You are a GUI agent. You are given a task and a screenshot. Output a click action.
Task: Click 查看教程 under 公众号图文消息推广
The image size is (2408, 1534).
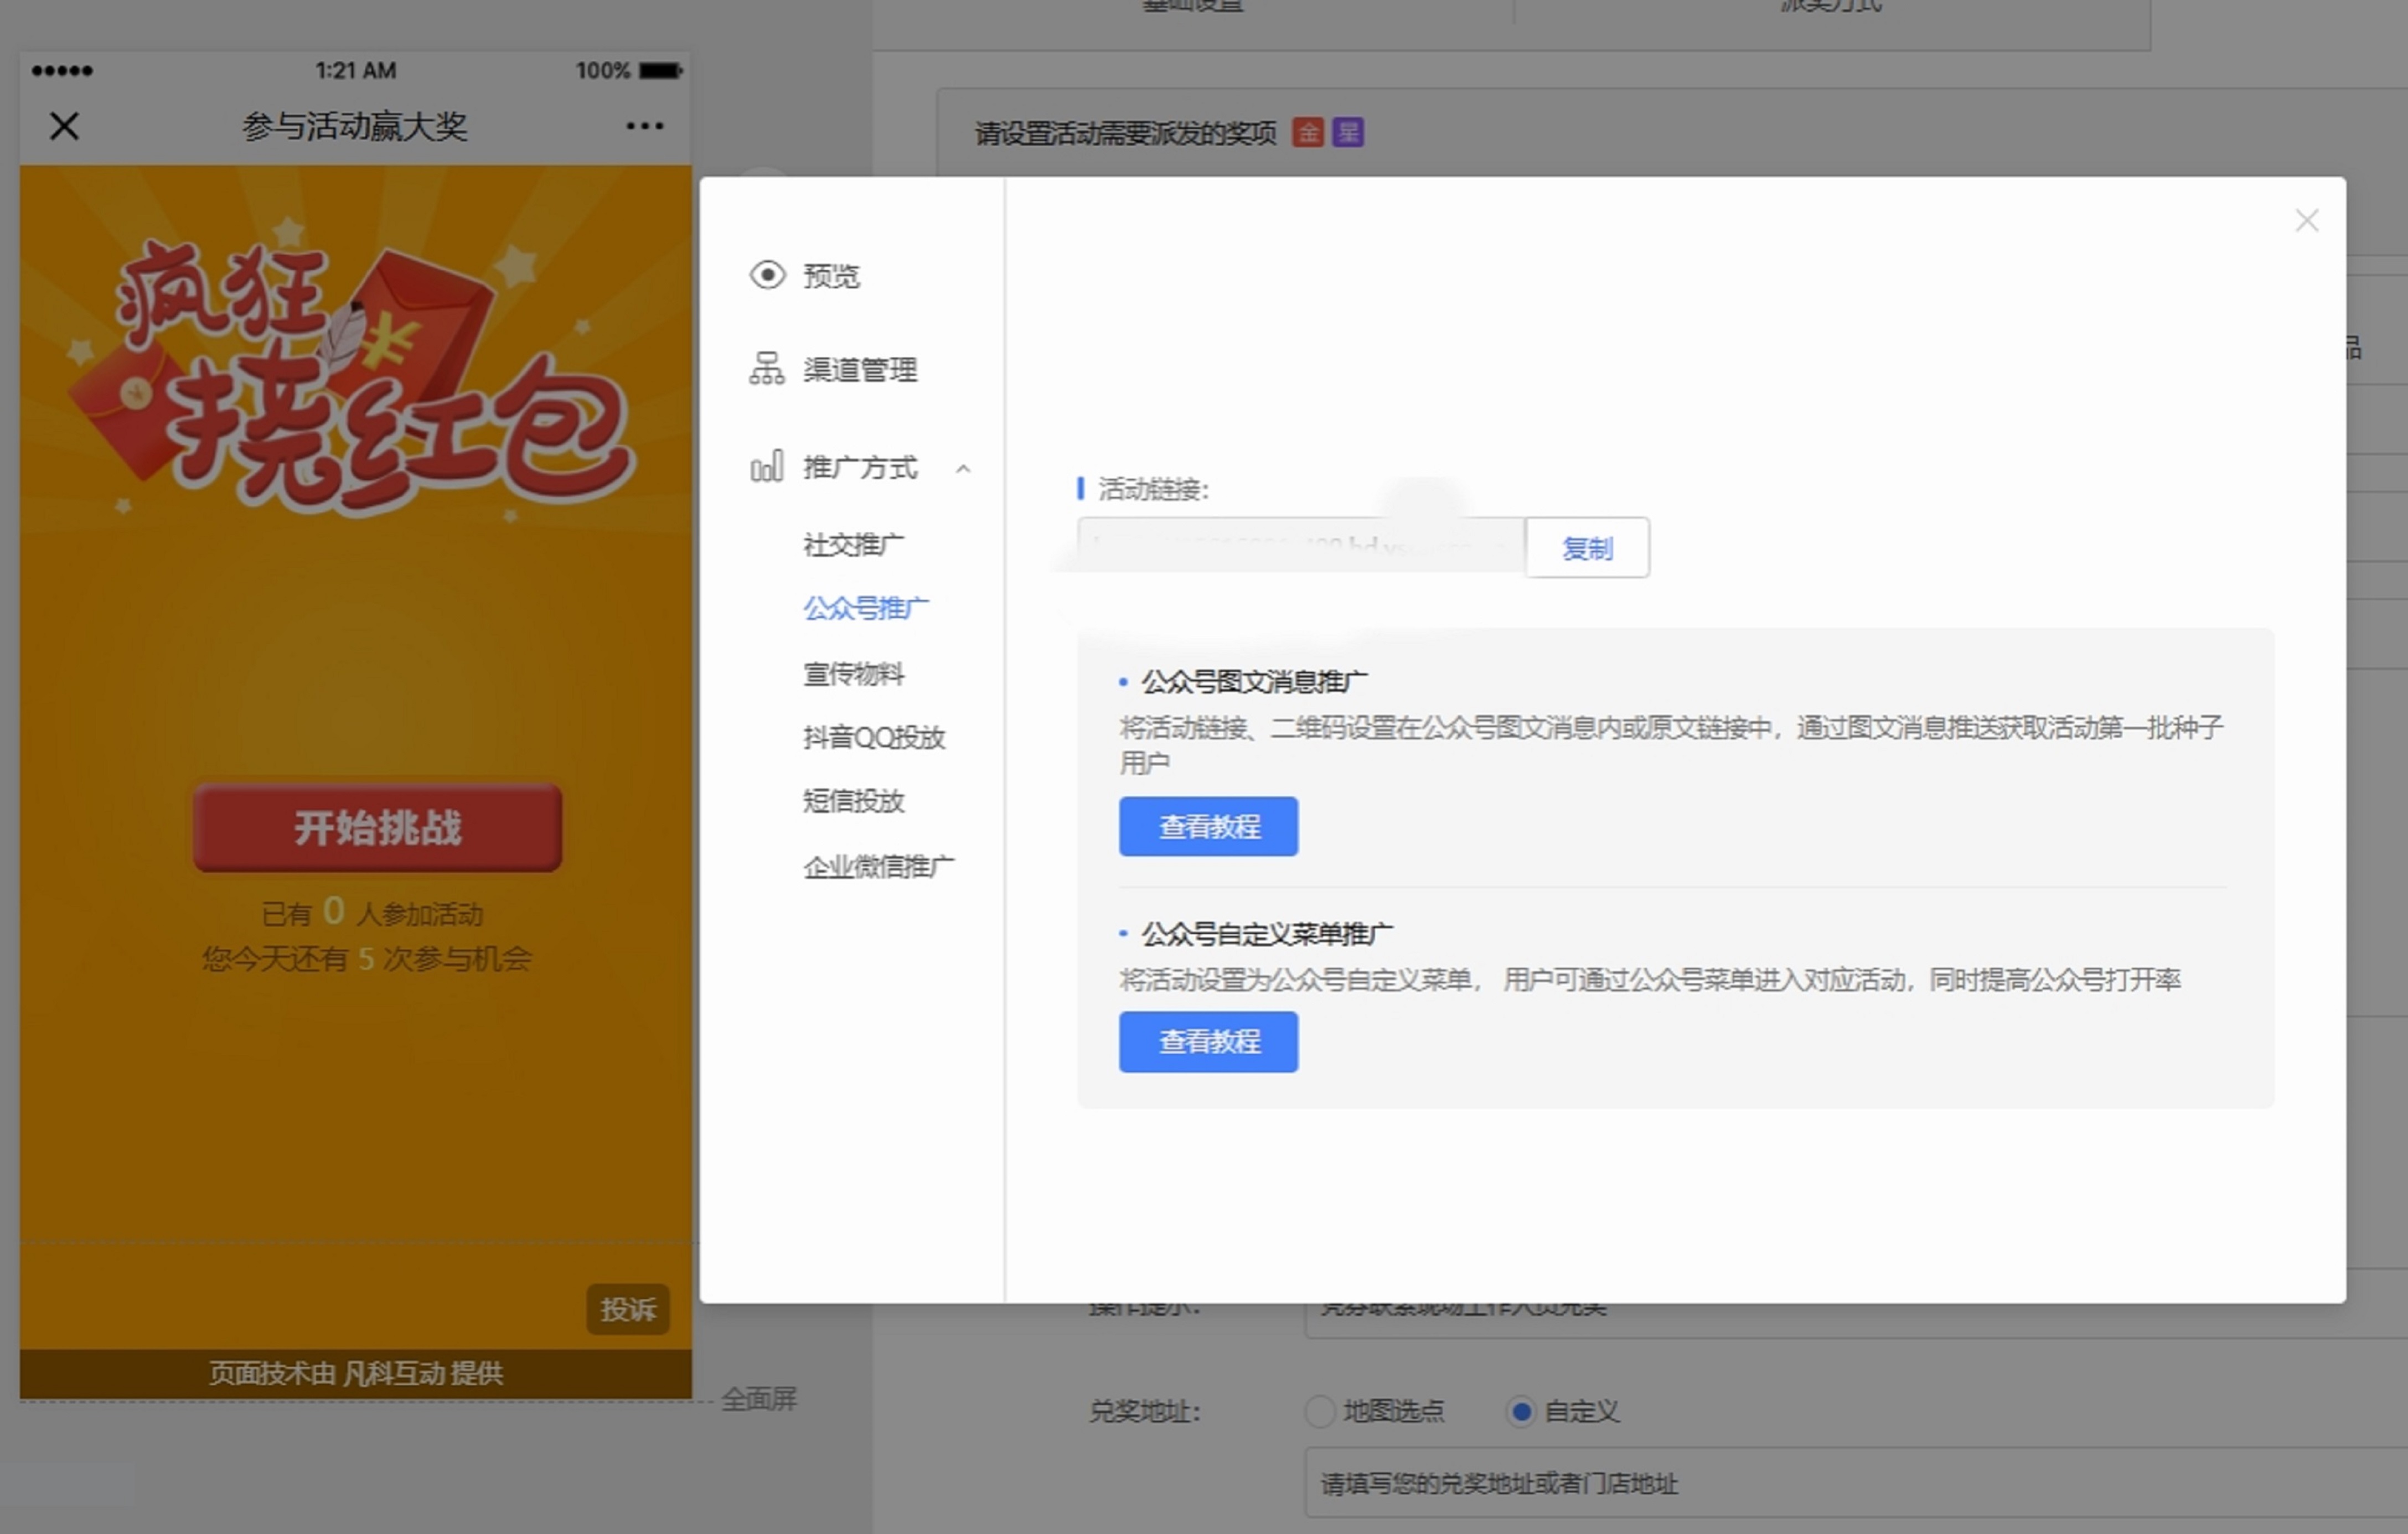tap(1208, 827)
